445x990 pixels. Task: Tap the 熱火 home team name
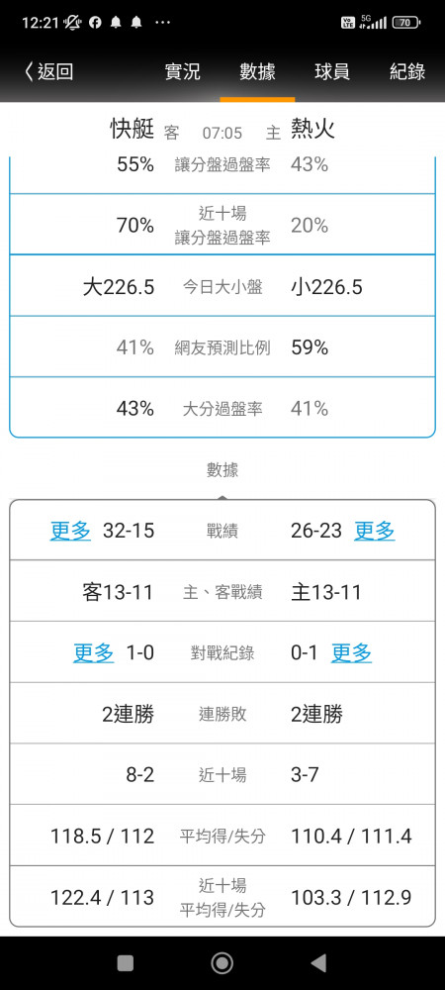312,130
